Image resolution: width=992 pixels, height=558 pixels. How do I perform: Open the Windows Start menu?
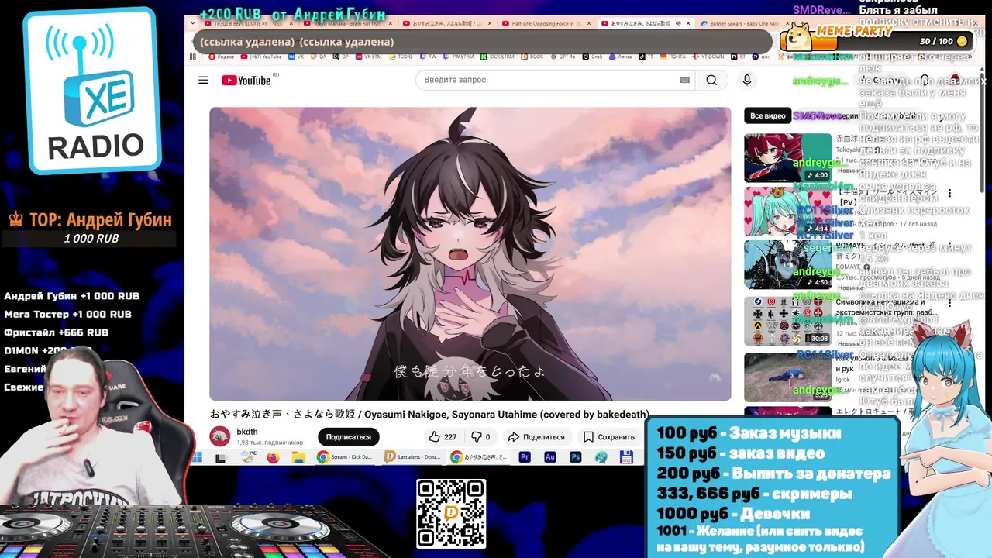196,458
